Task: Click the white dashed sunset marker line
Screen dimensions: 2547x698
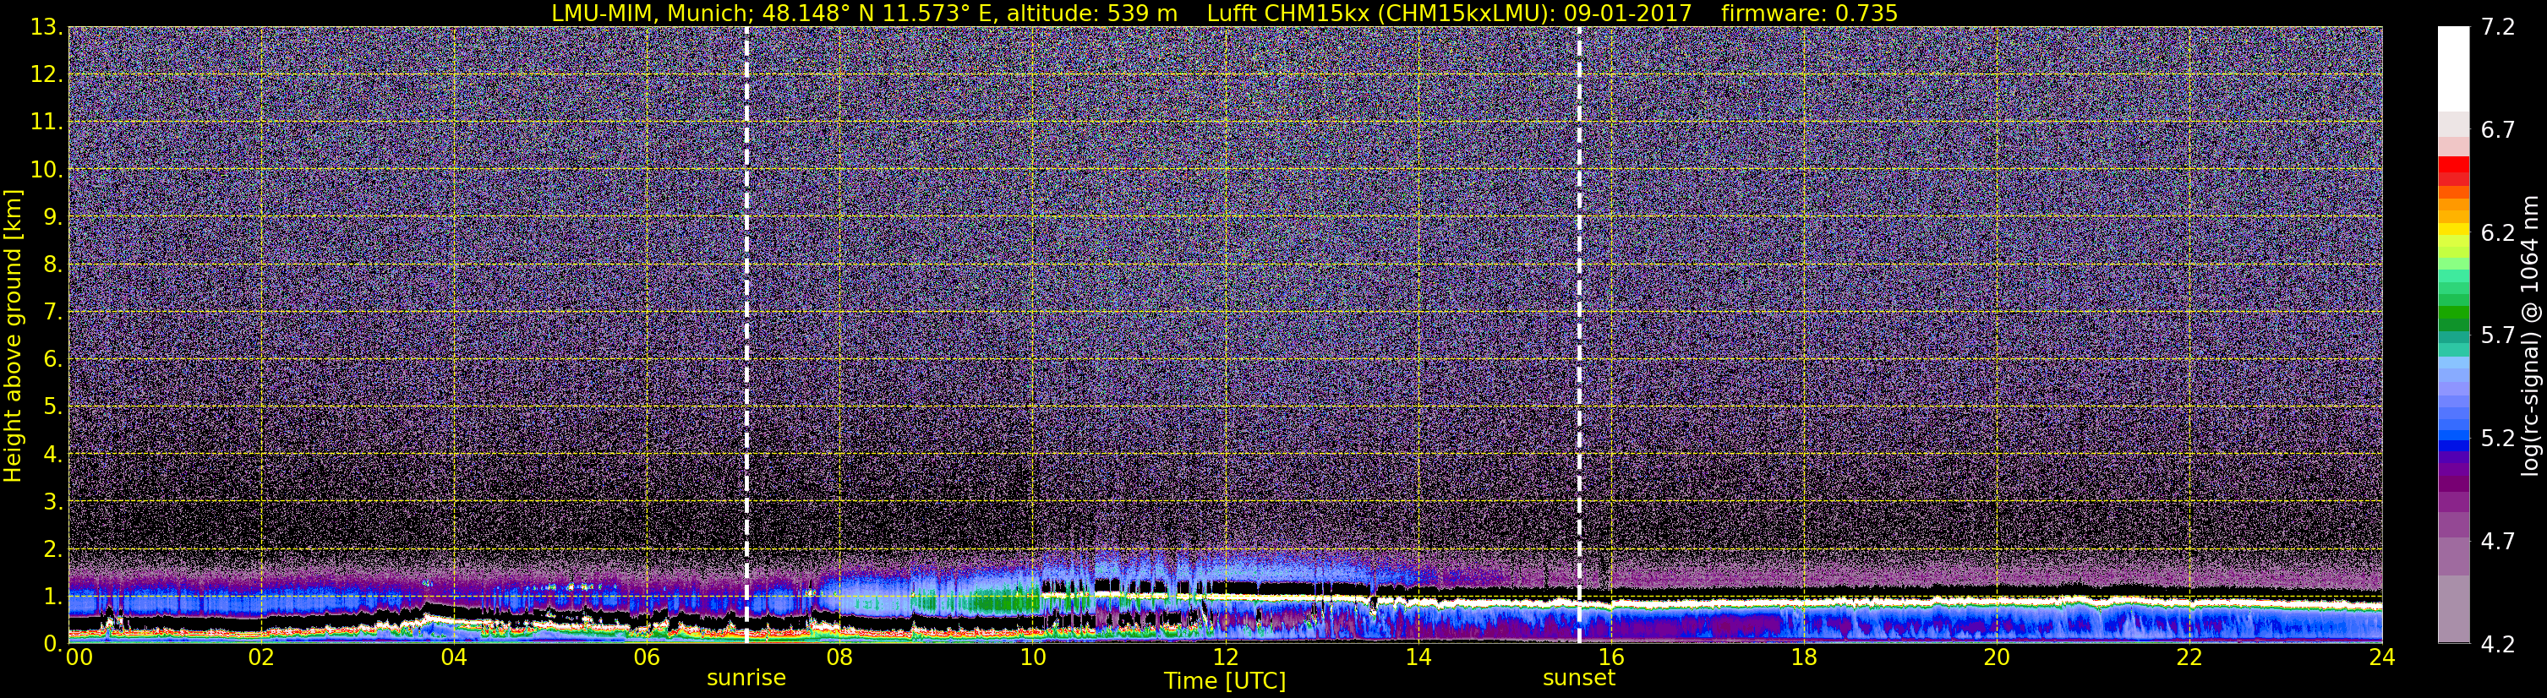Action: (x=1579, y=334)
